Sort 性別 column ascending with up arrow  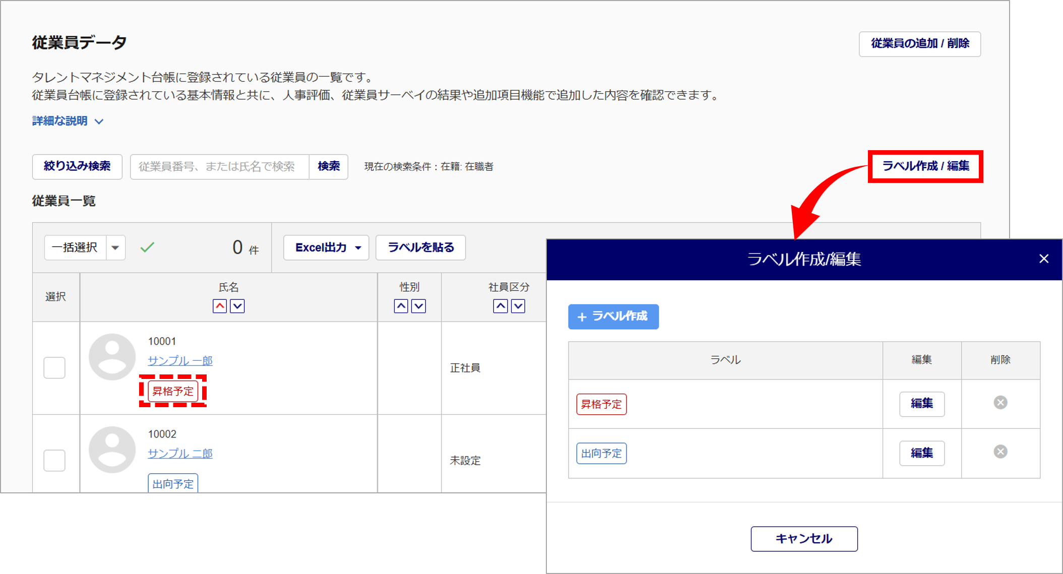click(x=401, y=306)
